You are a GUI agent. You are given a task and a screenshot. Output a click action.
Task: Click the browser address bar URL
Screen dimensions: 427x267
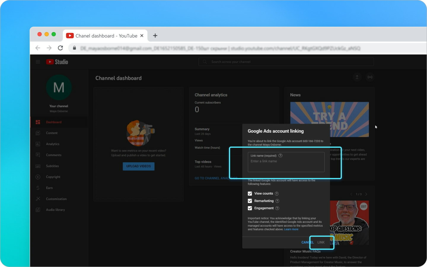(220, 48)
